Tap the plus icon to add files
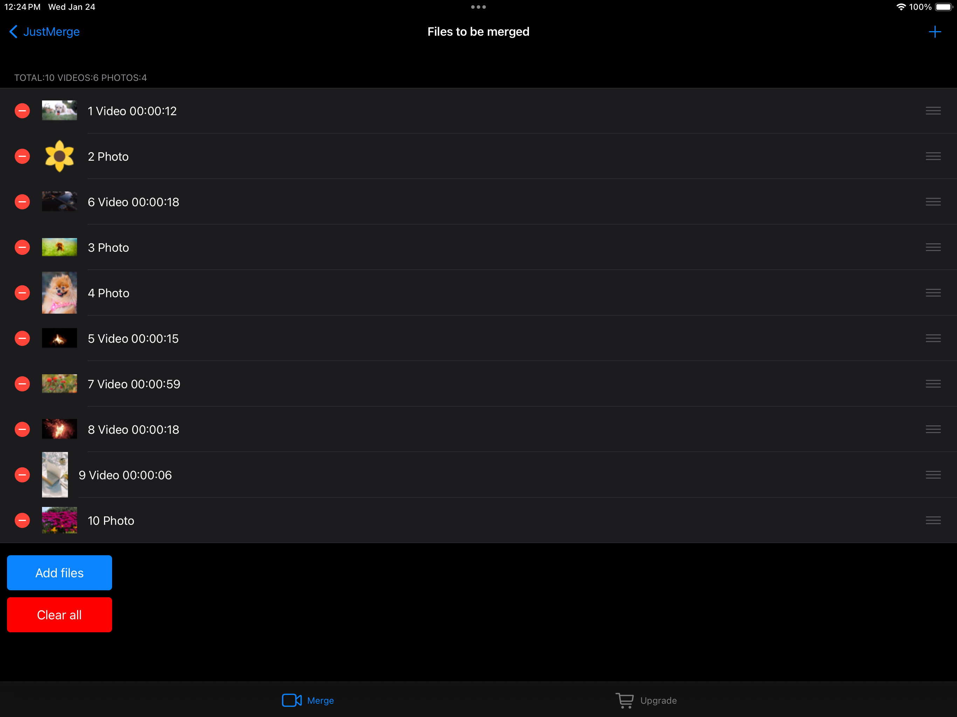 pyautogui.click(x=935, y=32)
